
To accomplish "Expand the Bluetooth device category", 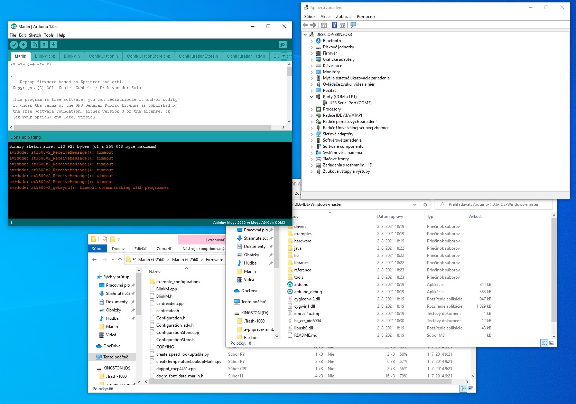I will point(312,41).
